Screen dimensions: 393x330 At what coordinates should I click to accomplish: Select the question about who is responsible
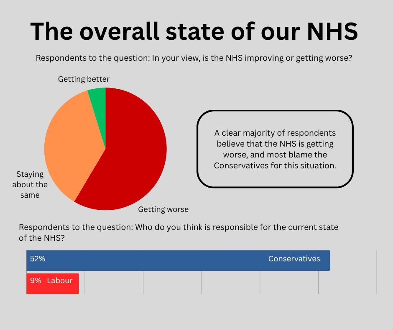click(x=179, y=232)
